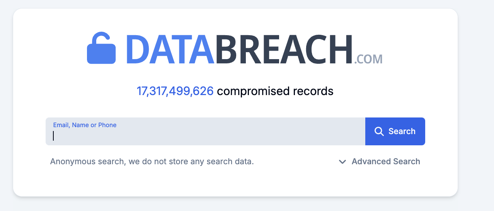494x211 pixels.
Task: Click the 'compromised records' text
Action: tap(275, 91)
